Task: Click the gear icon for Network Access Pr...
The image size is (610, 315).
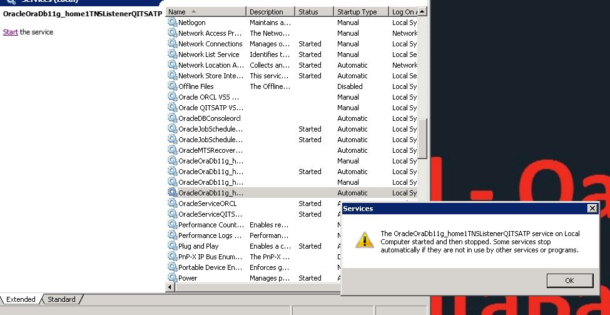Action: 172,33
